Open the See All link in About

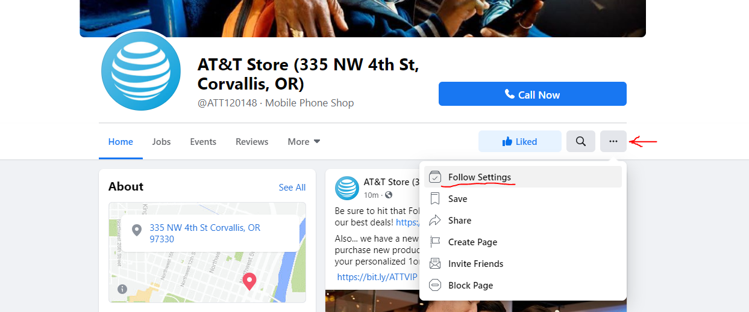292,188
